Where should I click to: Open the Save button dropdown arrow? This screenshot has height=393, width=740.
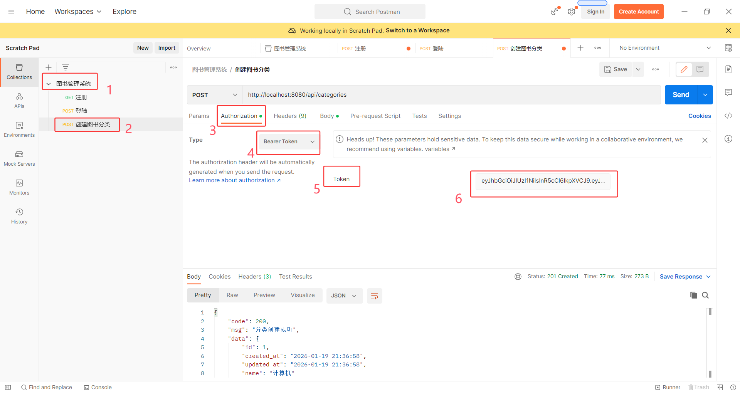coord(638,69)
